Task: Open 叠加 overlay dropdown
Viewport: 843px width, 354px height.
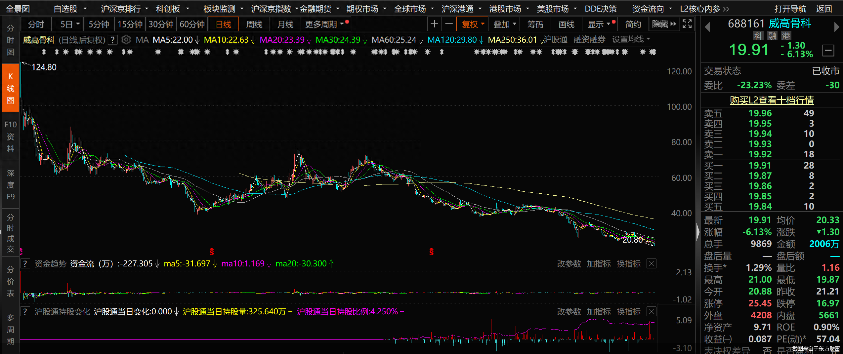Action: tap(504, 24)
